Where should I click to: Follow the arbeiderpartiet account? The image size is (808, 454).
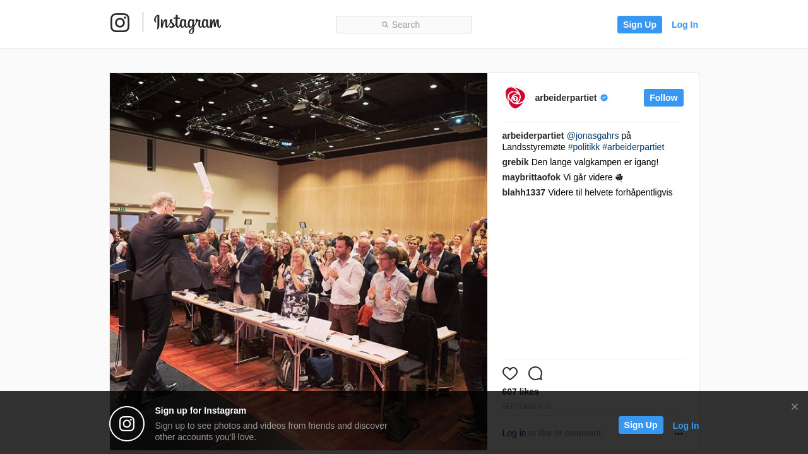tap(663, 98)
